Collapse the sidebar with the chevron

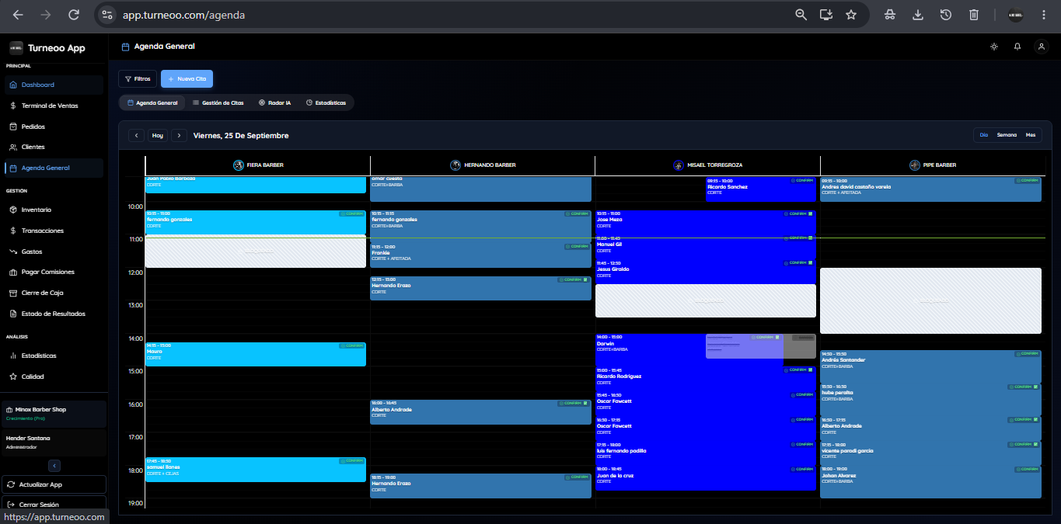54,466
